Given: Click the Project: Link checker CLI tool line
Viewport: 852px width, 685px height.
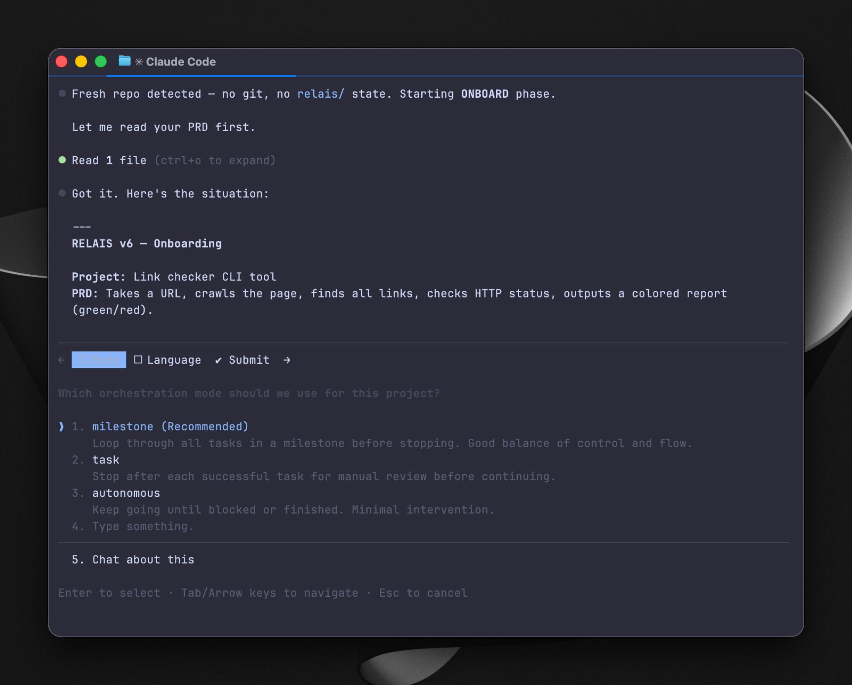Looking at the screenshot, I should 174,277.
